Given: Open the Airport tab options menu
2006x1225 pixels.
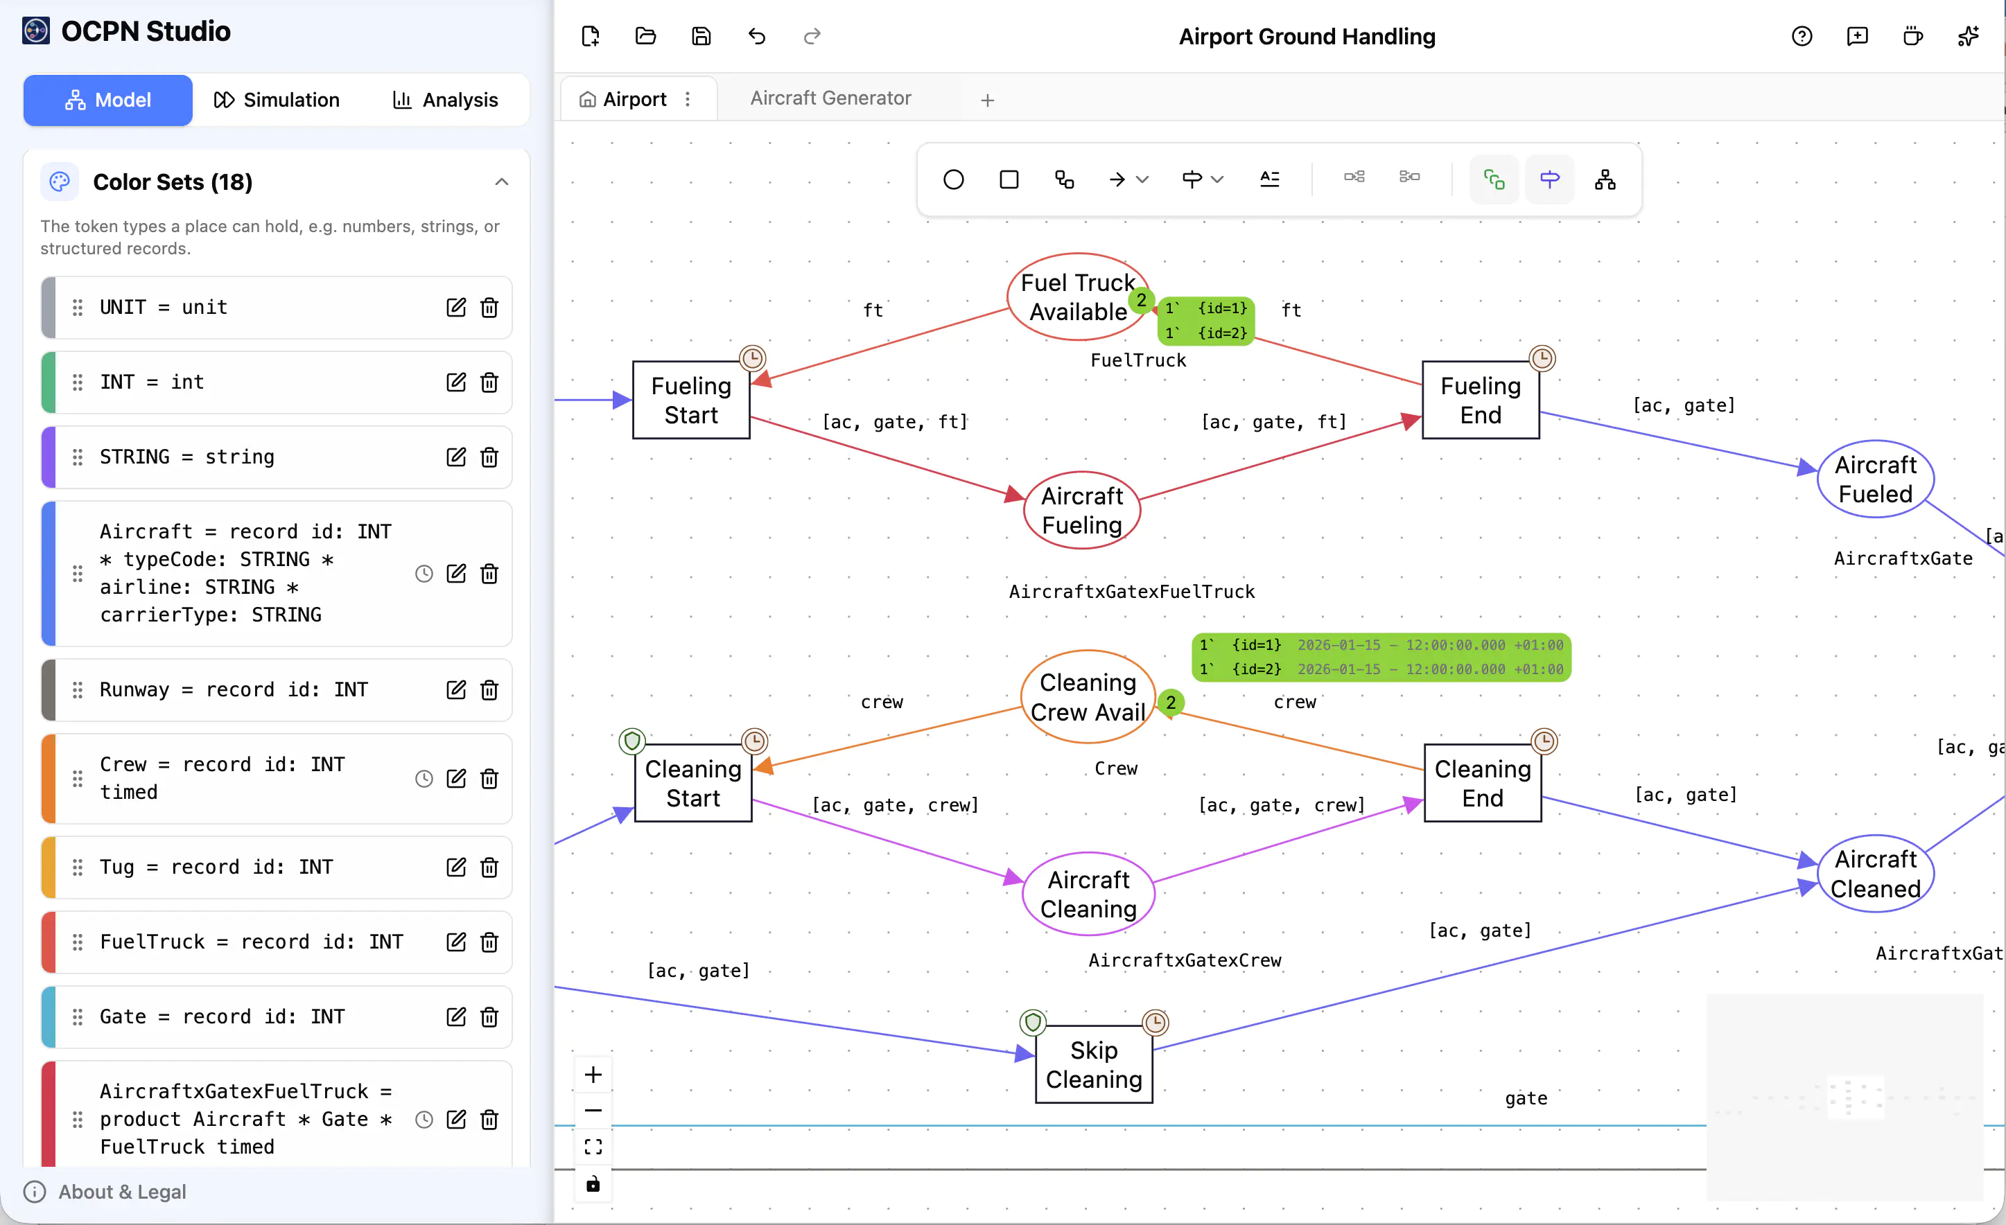Looking at the screenshot, I should click(x=688, y=98).
